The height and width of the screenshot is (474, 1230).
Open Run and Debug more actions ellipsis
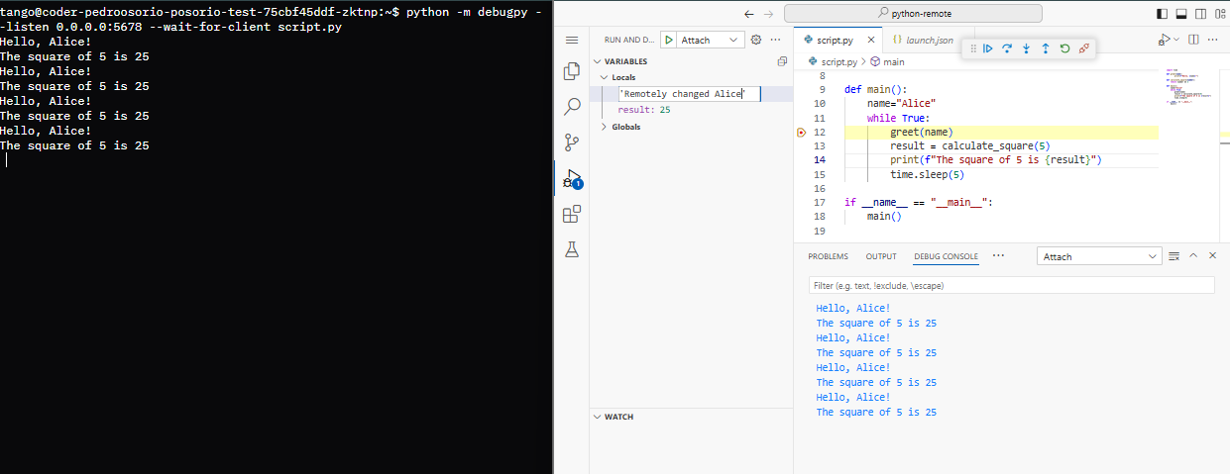pyautogui.click(x=776, y=40)
